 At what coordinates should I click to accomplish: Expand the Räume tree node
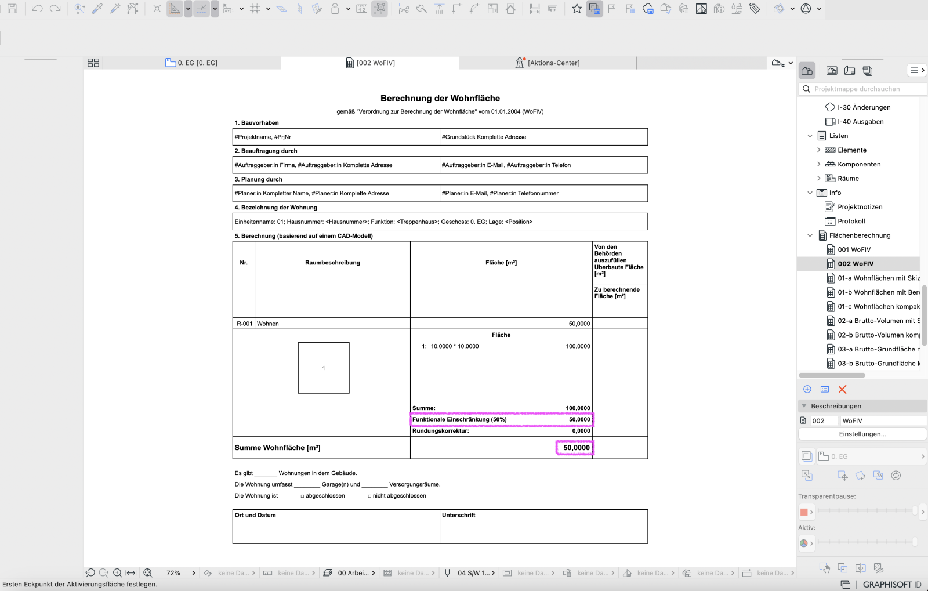point(819,179)
